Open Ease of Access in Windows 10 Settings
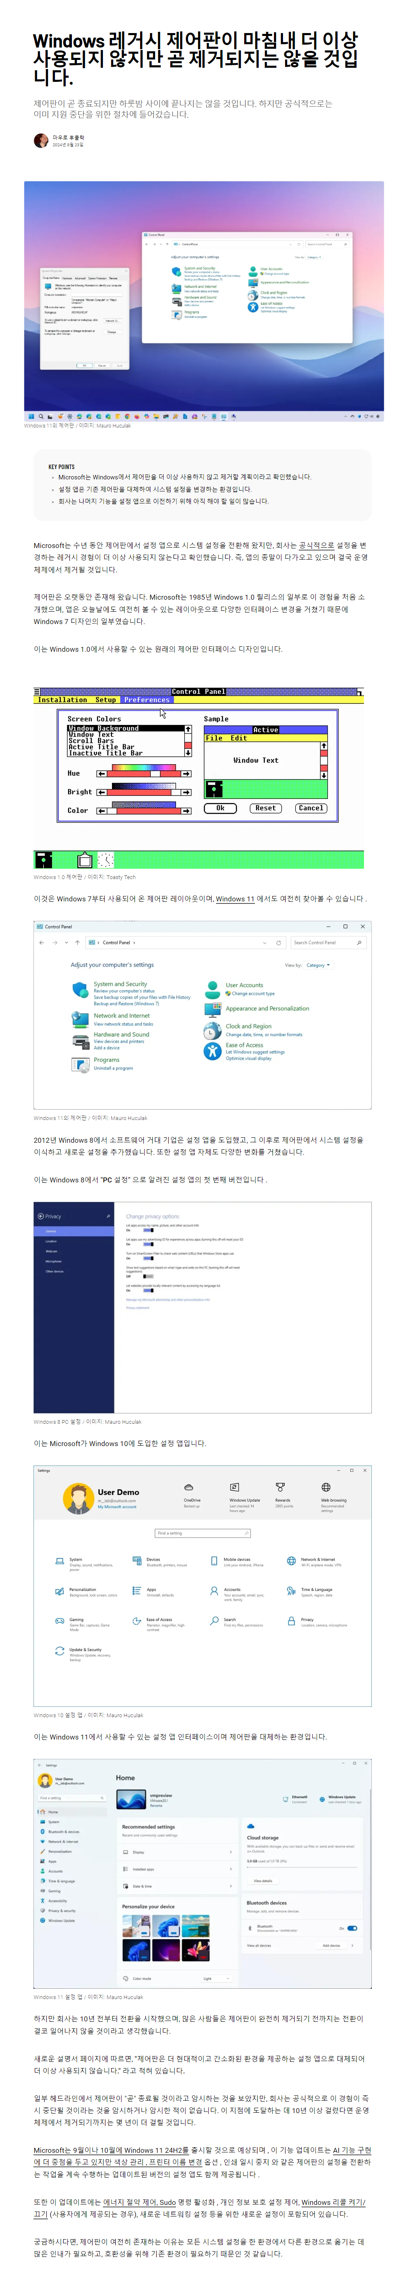This screenshot has height=2271, width=402. point(159,1623)
